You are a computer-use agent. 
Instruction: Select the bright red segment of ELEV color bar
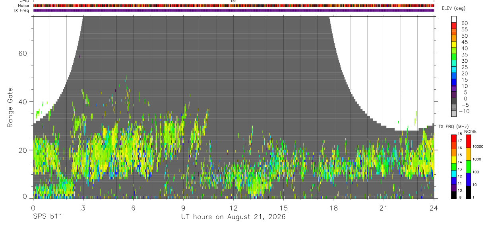pyautogui.click(x=454, y=25)
